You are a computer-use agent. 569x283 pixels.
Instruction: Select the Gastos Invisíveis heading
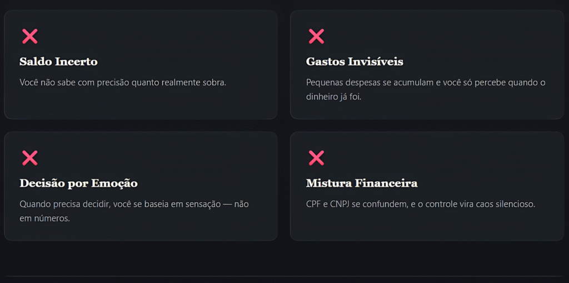coord(355,61)
